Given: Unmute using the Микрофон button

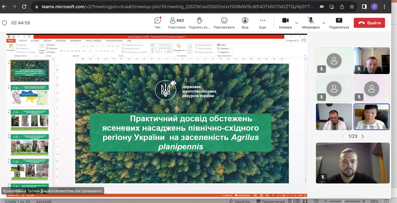Looking at the screenshot, I should (311, 23).
